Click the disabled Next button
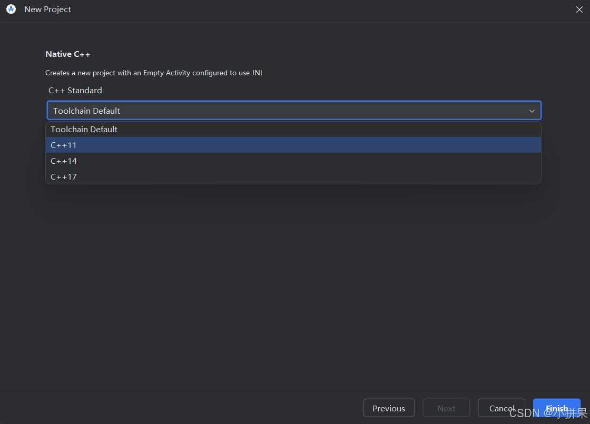The image size is (590, 424). [446, 408]
